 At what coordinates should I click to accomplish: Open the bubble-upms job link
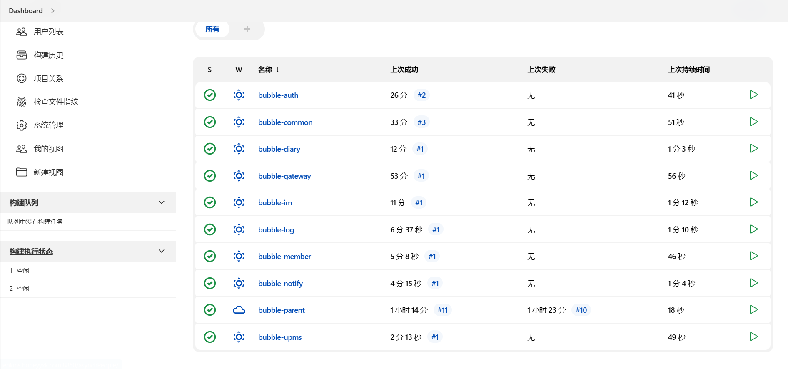(280, 337)
